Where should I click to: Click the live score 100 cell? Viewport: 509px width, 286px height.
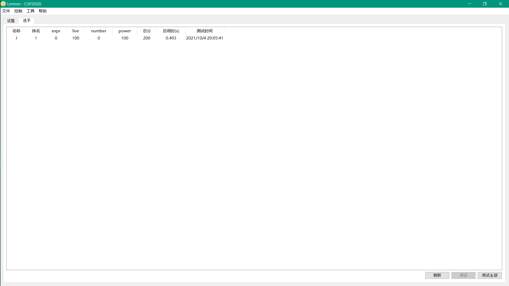coord(76,38)
